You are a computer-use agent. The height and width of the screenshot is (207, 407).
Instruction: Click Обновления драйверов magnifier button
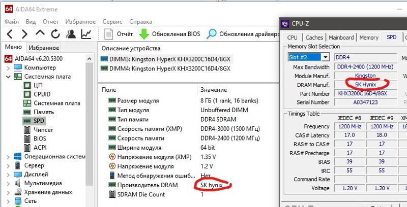[243, 34]
